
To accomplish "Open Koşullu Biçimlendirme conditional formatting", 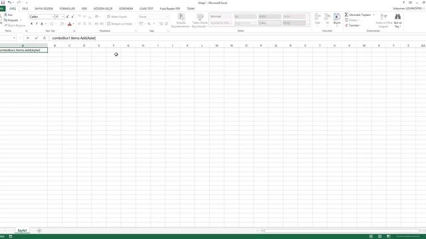I will 180,21.
